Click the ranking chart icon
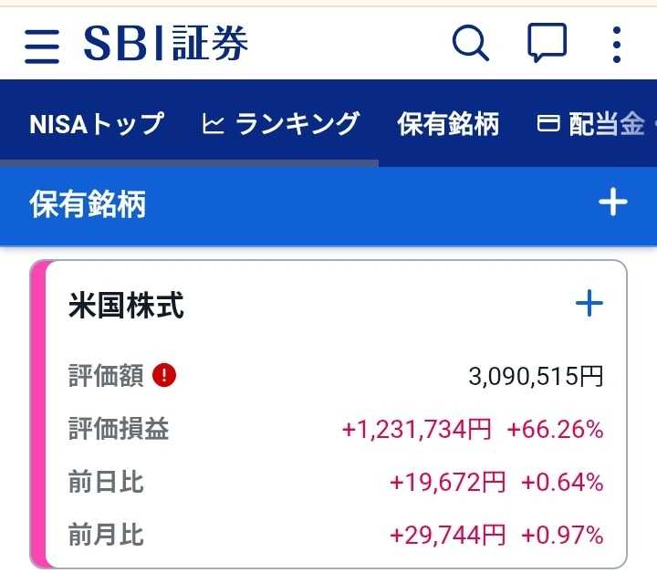The image size is (657, 573). tap(213, 124)
